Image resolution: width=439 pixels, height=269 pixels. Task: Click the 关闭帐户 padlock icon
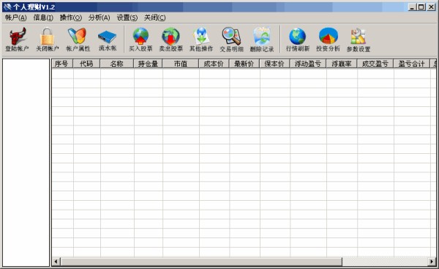(x=48, y=40)
